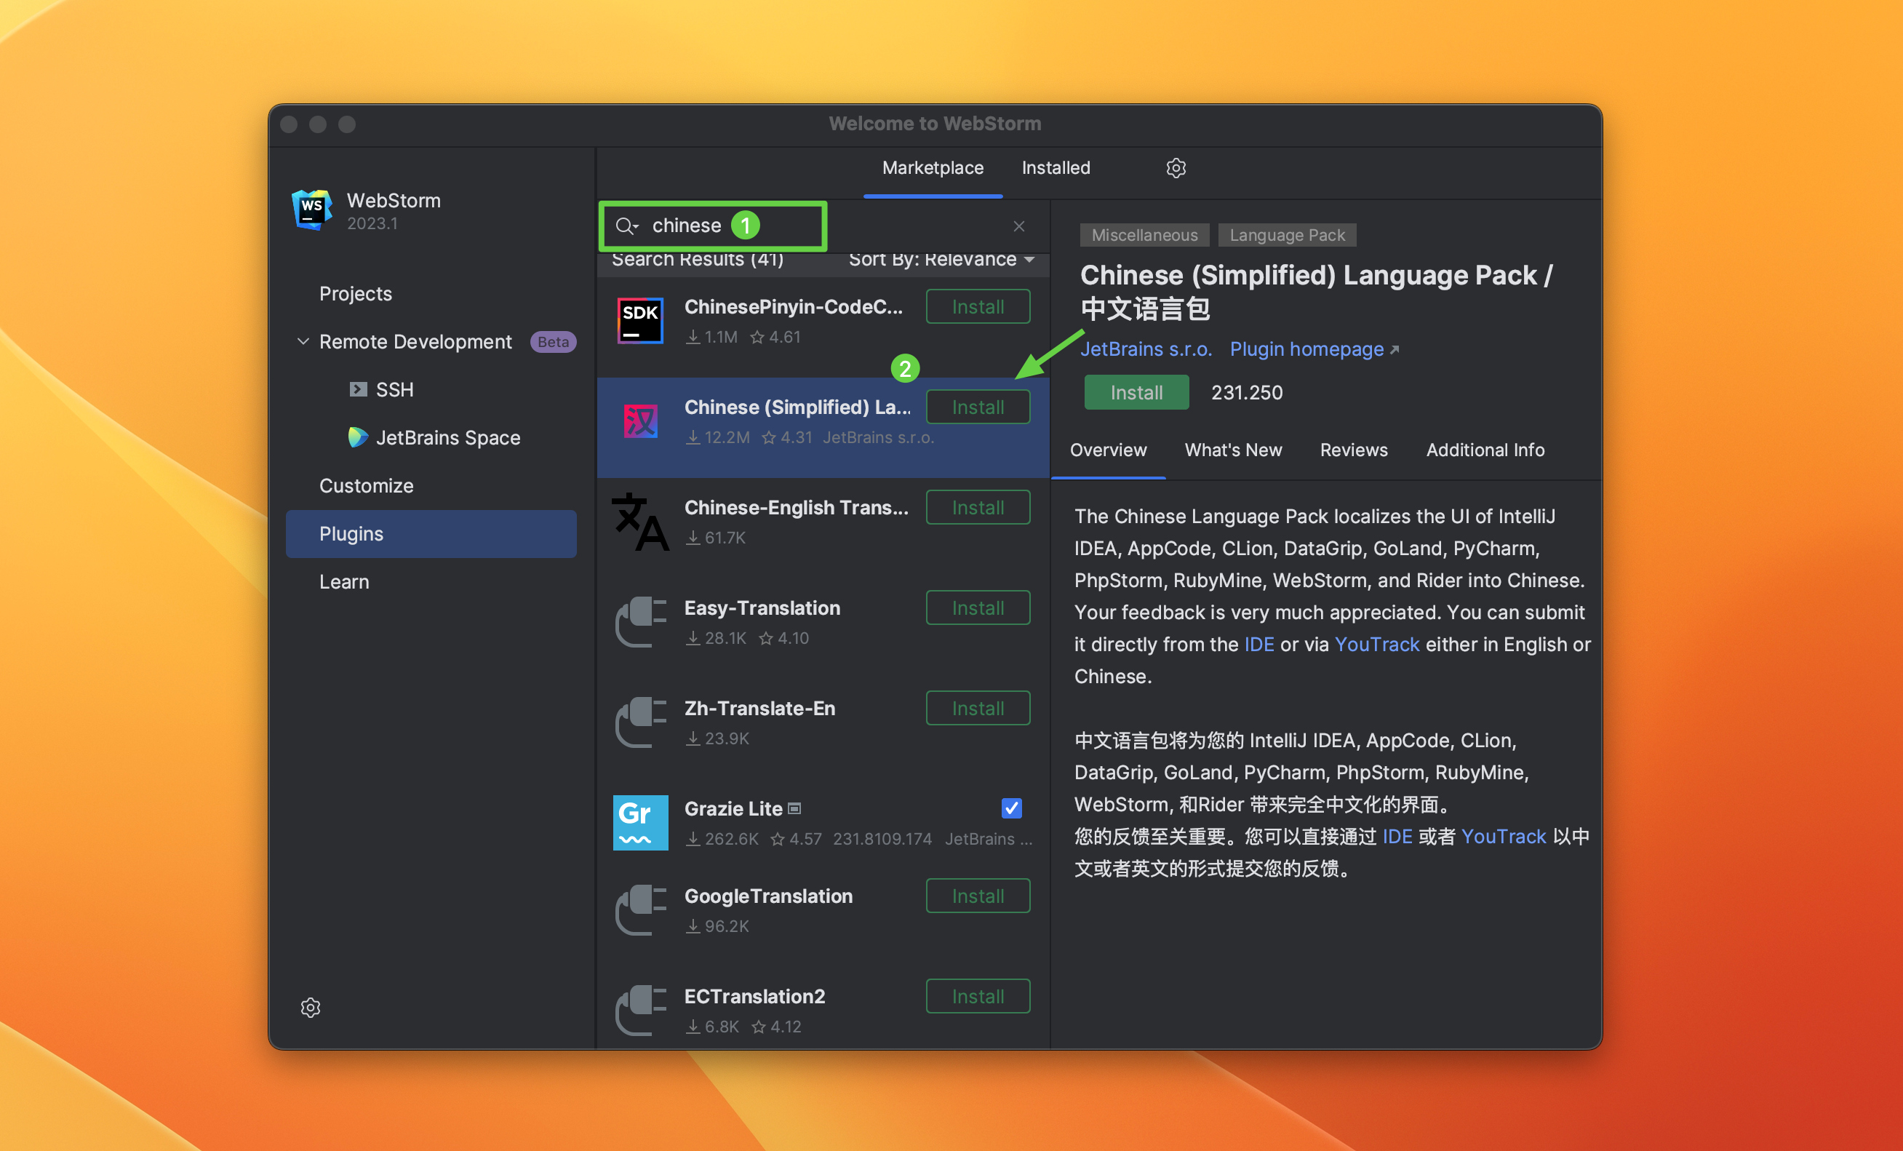Install the Zh-Translate-En plugin
The width and height of the screenshot is (1903, 1151).
click(978, 709)
